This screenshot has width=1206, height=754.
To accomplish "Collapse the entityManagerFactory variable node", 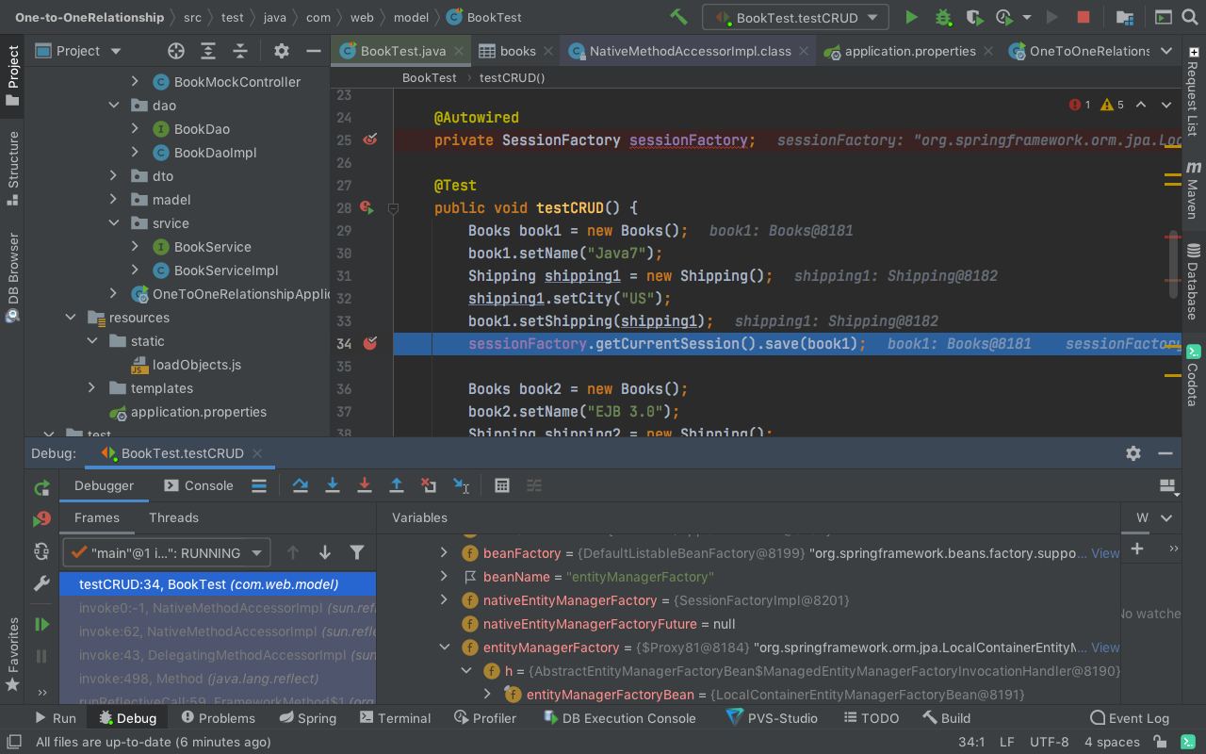I will click(x=444, y=647).
